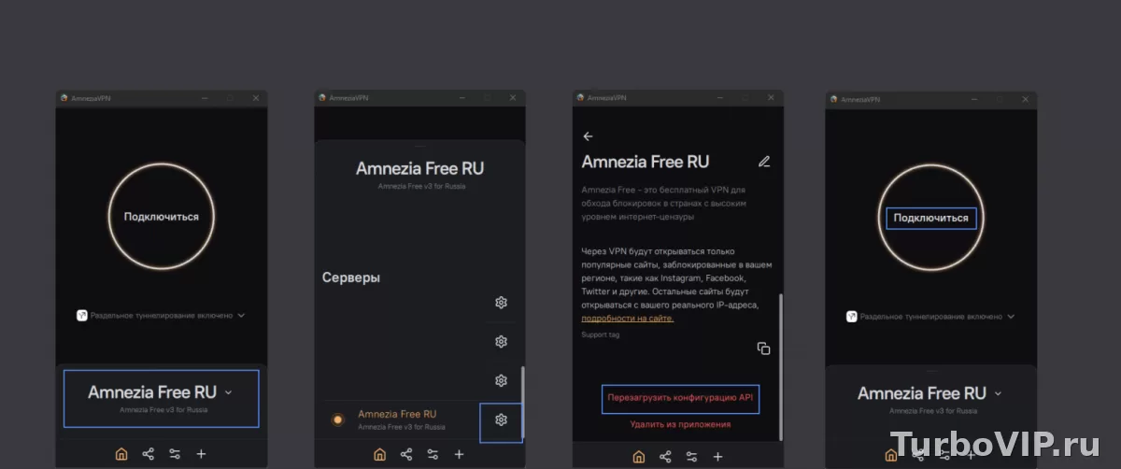Click plus icon in the Серверы window
The image size is (1121, 469).
pyautogui.click(x=459, y=454)
